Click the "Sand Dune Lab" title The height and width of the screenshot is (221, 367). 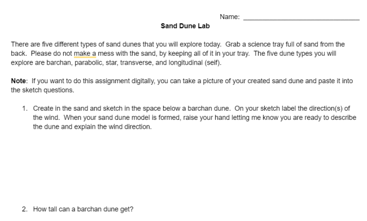click(185, 26)
